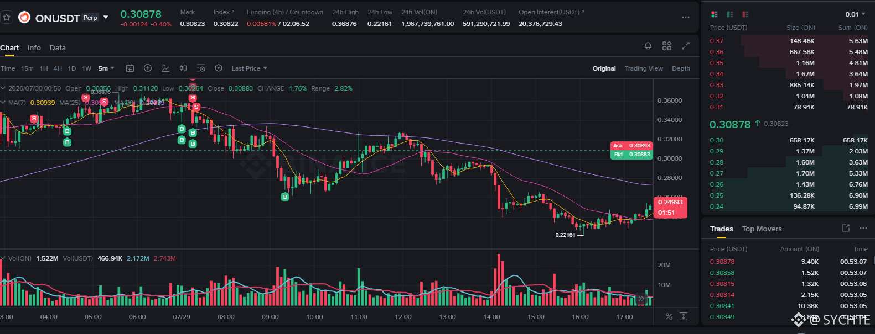Click the ONUSDT coin logo
Viewport: 875px width, 334px height.
tap(24, 18)
